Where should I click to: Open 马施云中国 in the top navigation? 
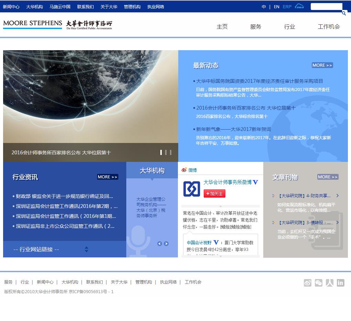click(x=60, y=7)
